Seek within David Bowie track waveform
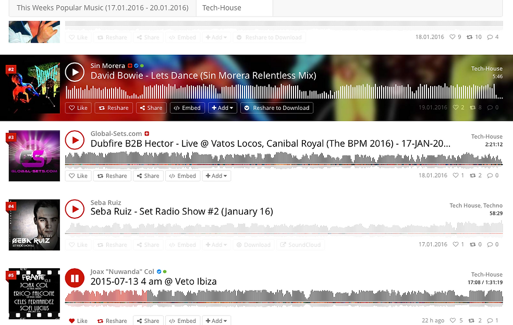513x325 pixels. click(x=284, y=92)
